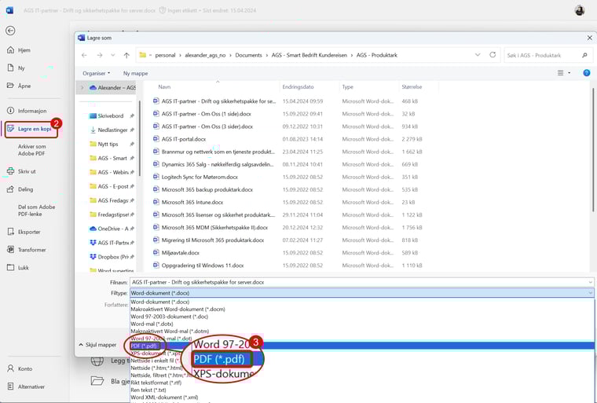This screenshot has height=403, width=597.
Task: Open recent locations dropdown arrow
Action: (x=112, y=55)
